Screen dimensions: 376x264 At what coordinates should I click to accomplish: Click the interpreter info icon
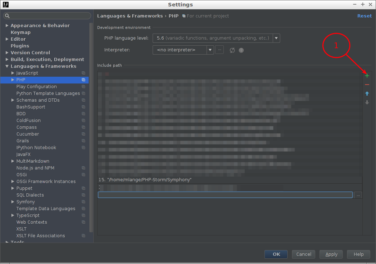241,50
